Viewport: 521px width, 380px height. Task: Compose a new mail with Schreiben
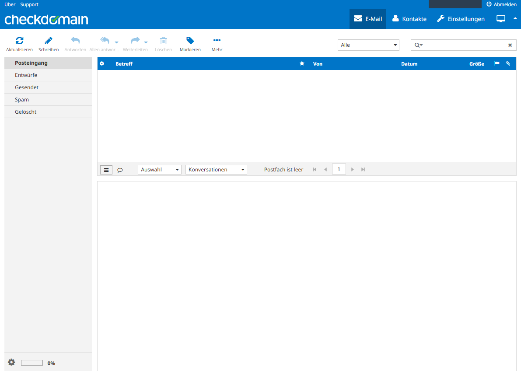[x=49, y=41]
